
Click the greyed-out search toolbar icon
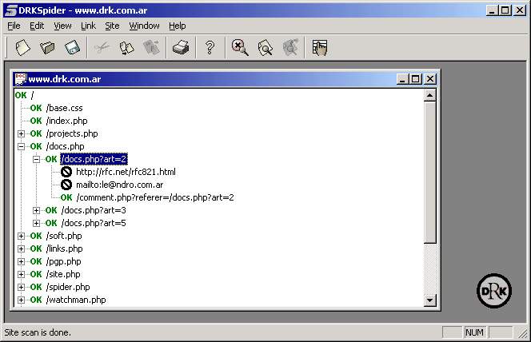[x=290, y=47]
